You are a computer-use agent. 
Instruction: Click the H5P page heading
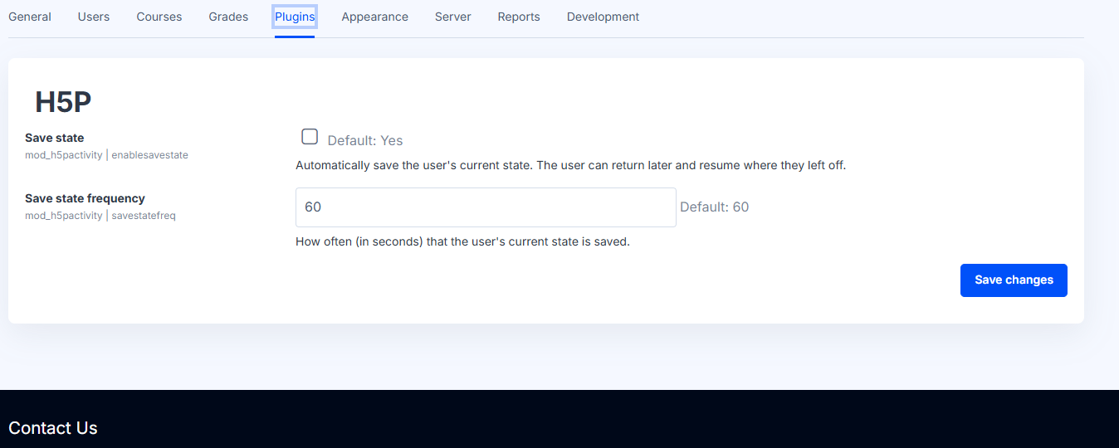pyautogui.click(x=63, y=102)
